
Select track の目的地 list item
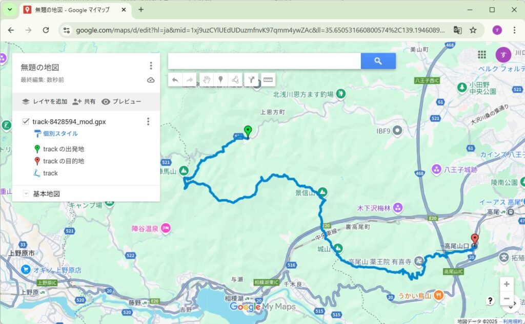pyautogui.click(x=59, y=161)
